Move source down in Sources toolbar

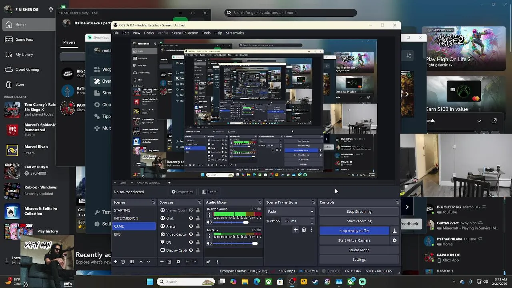[x=195, y=262]
